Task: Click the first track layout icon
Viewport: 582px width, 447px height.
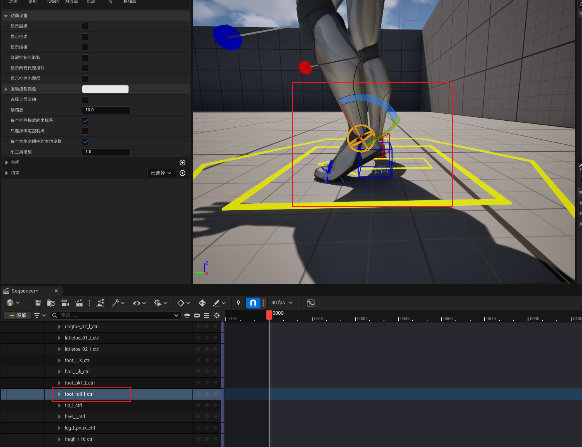Action: click(187, 315)
